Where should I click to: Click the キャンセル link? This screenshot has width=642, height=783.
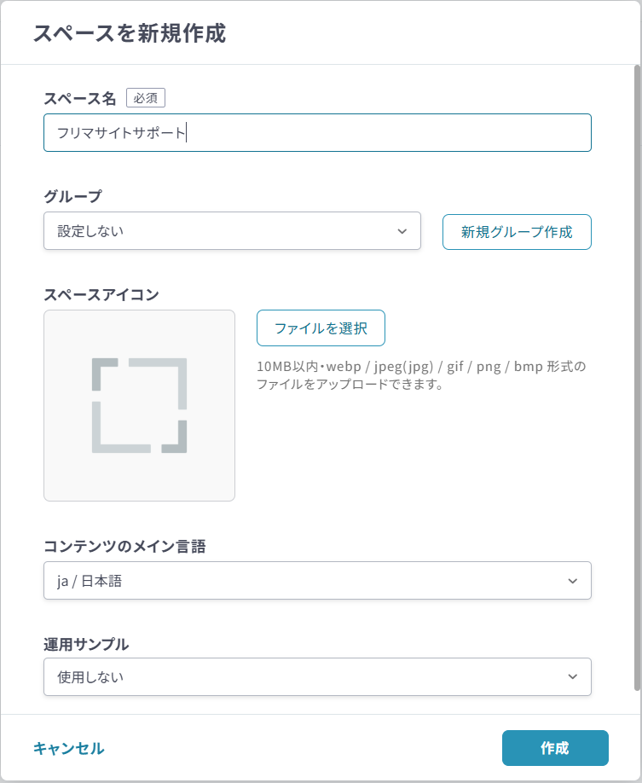pyautogui.click(x=68, y=748)
